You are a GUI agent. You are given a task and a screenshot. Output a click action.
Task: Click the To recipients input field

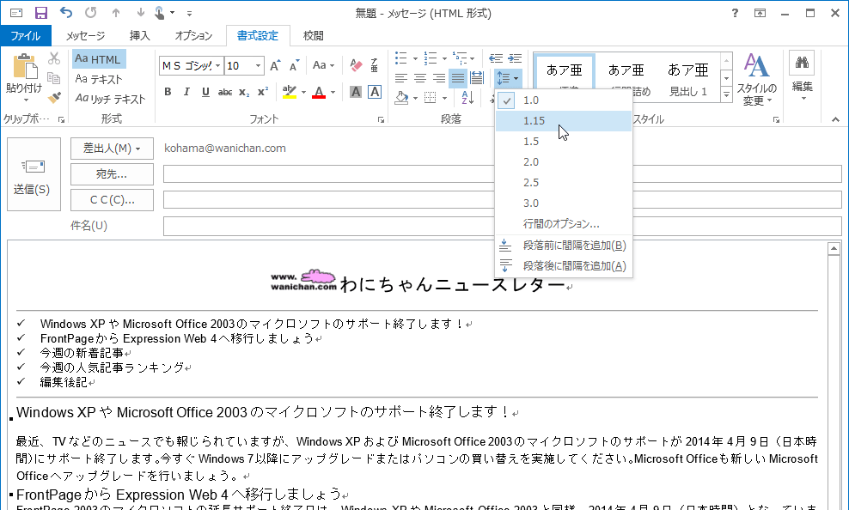[503, 174]
